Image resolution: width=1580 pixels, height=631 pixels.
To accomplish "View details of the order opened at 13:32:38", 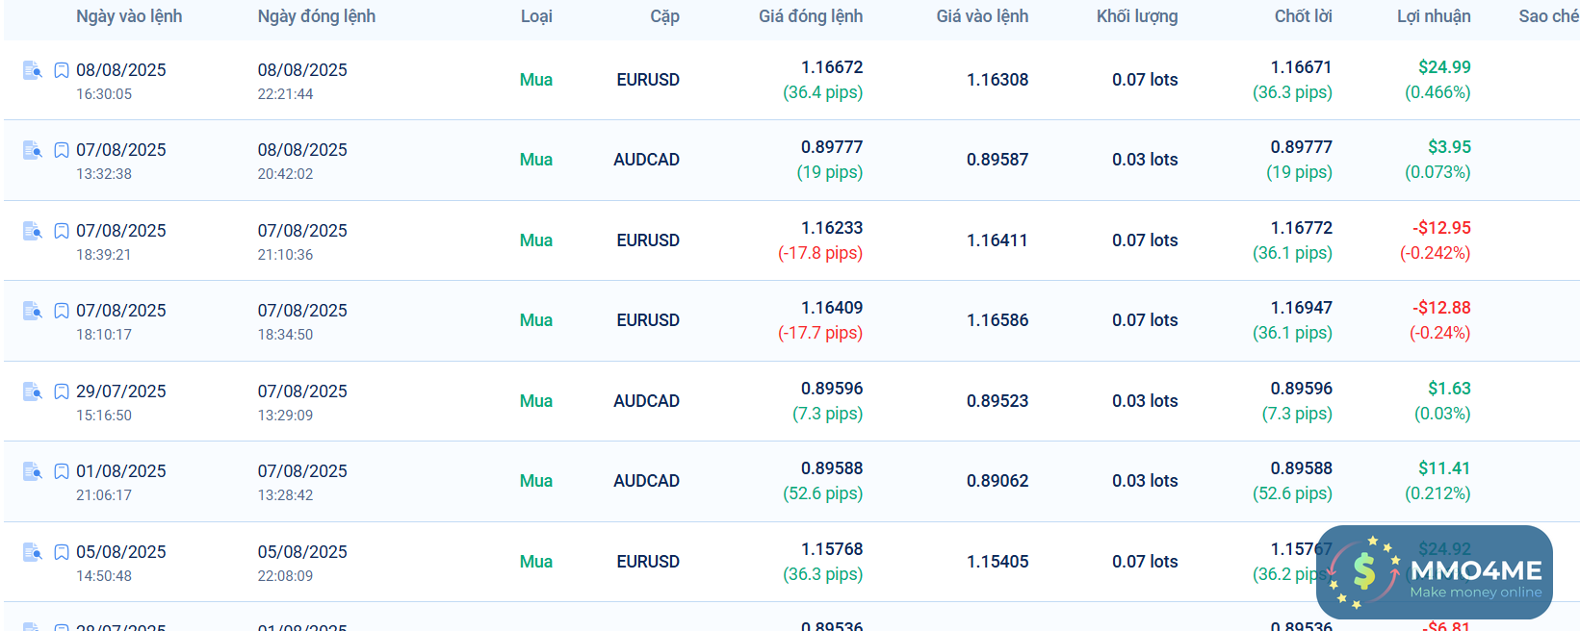I will pyautogui.click(x=32, y=150).
